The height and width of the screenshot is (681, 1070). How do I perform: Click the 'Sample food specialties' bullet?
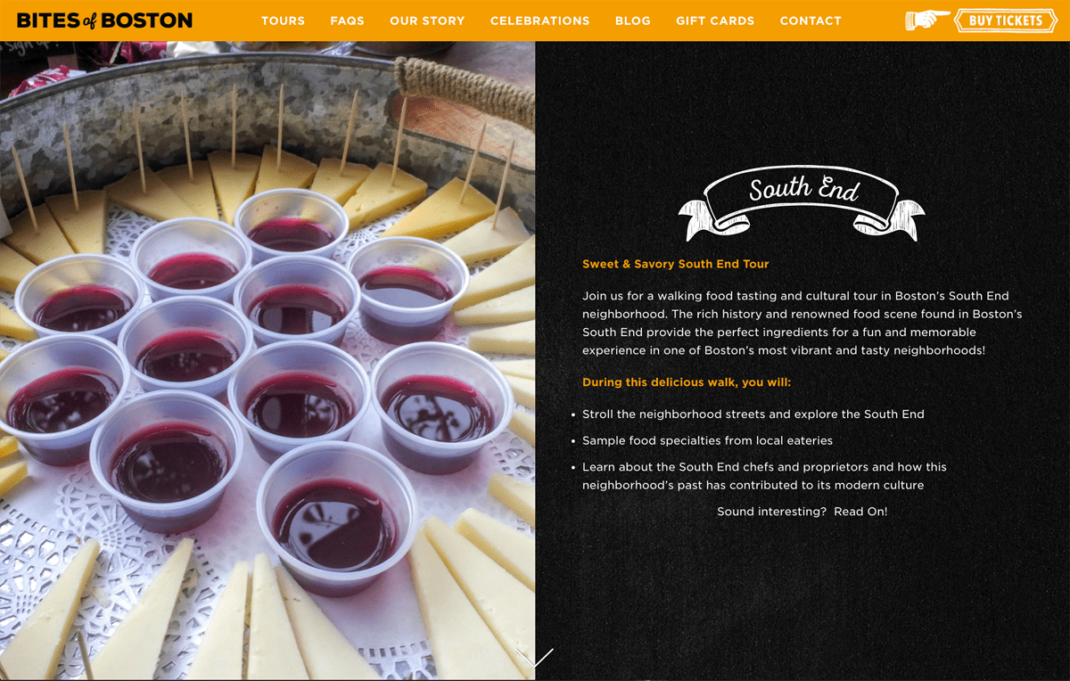pos(707,440)
